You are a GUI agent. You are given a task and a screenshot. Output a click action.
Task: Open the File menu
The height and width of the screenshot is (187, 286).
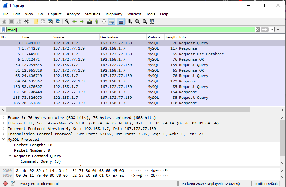click(5, 14)
